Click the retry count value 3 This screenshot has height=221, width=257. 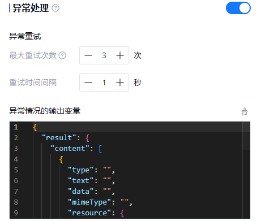point(104,55)
